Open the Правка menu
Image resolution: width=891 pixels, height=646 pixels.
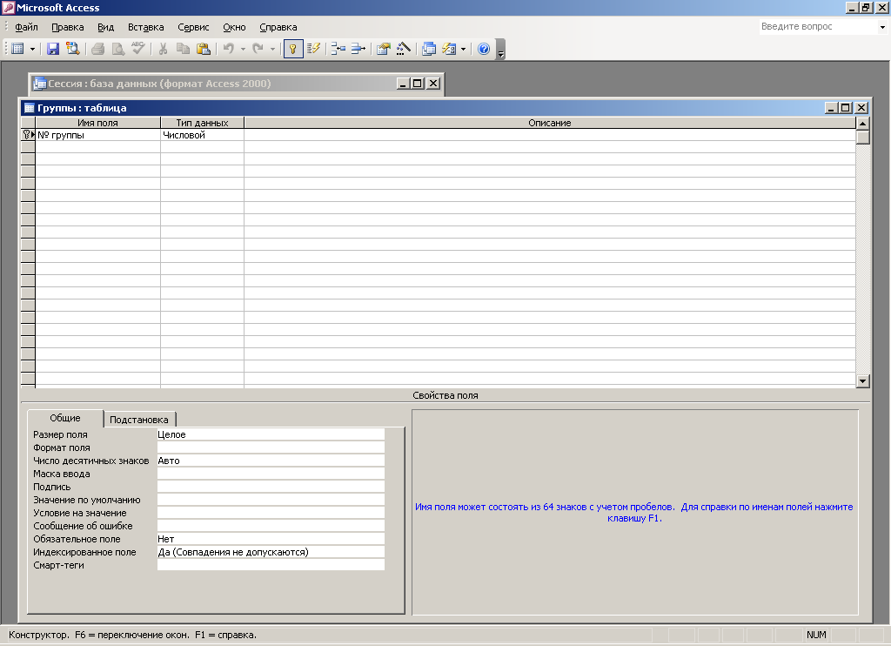click(x=68, y=27)
